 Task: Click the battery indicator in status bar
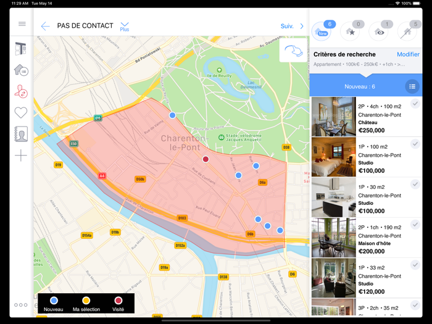pyautogui.click(x=417, y=3)
